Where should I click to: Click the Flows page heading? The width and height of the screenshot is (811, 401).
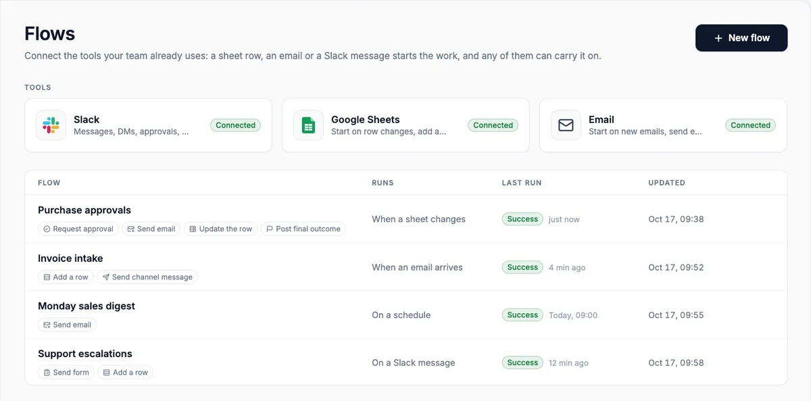[x=49, y=34]
